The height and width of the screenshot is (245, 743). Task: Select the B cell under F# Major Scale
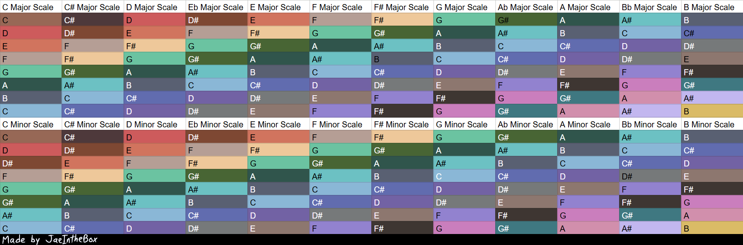point(402,59)
